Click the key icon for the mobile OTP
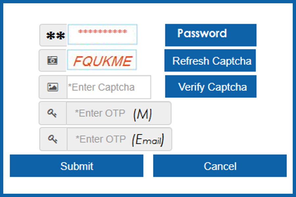 (53, 113)
